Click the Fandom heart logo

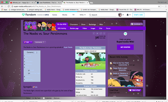[23, 15]
